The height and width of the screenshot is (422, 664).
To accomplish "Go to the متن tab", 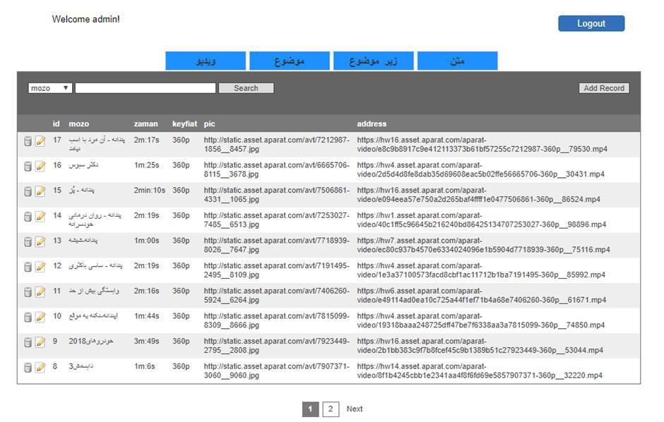I will tap(457, 61).
